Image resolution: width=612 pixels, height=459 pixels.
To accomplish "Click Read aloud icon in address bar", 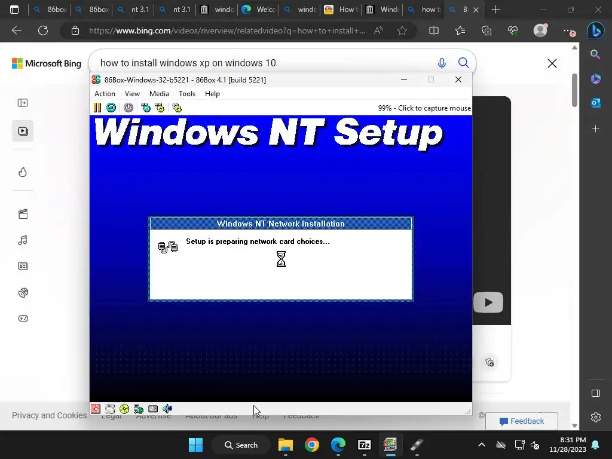I will [378, 30].
